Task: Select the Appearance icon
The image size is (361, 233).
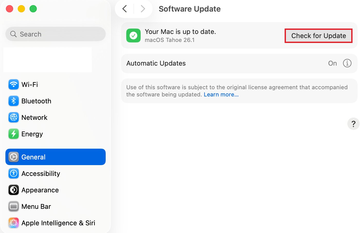Action: pyautogui.click(x=13, y=190)
